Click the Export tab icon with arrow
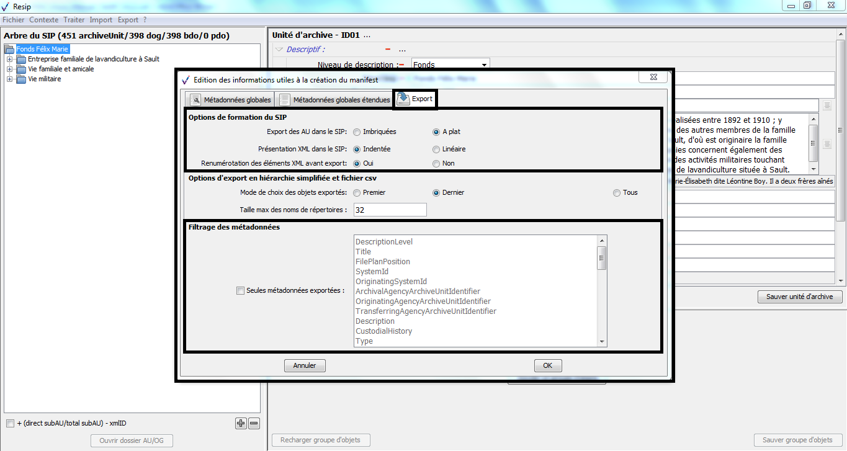 tap(403, 99)
